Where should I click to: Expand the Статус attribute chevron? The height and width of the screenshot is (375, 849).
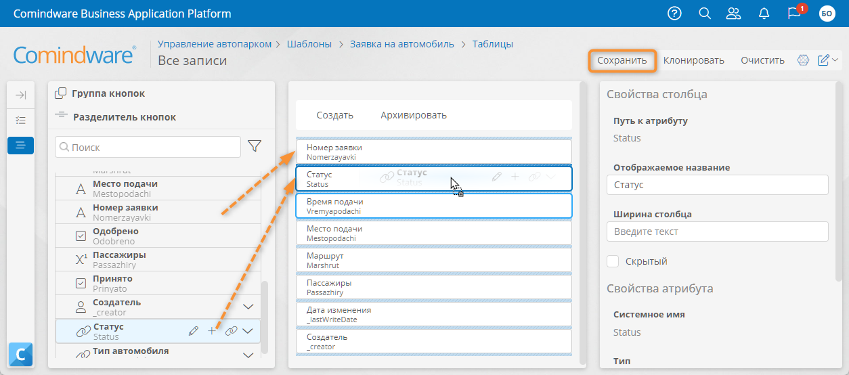pos(248,331)
